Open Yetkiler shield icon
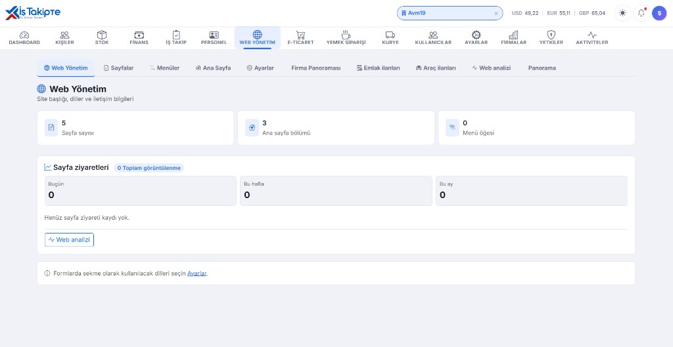673x347 pixels. [x=551, y=35]
